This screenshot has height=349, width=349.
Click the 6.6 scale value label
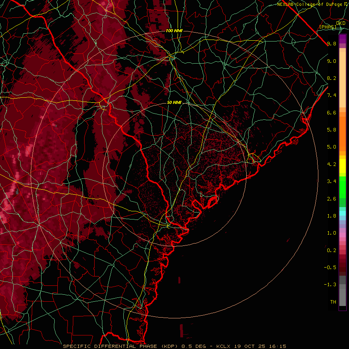click(332, 112)
